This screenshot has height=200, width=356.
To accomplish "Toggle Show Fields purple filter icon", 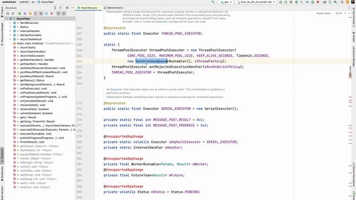I will (x=25, y=13).
